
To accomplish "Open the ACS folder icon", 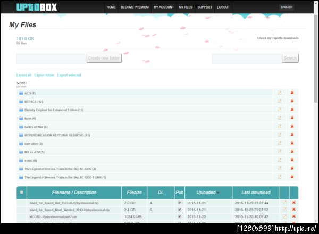I will (x=21, y=93).
